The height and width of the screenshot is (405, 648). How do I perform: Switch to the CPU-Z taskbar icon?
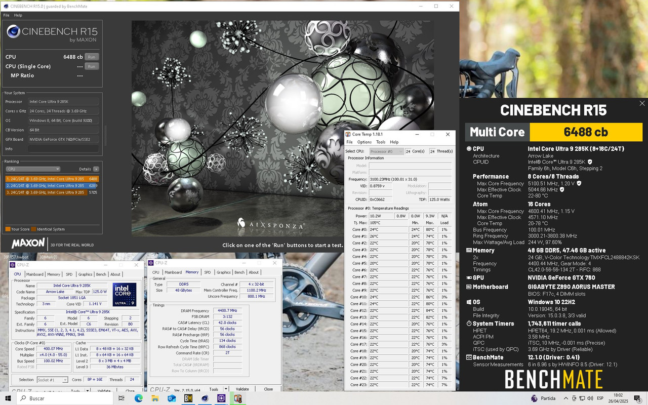click(221, 398)
